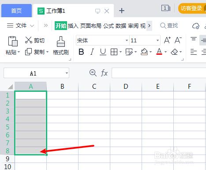Click the font group dialog launcher
The width and height of the screenshot is (206, 170).
[x=183, y=59]
